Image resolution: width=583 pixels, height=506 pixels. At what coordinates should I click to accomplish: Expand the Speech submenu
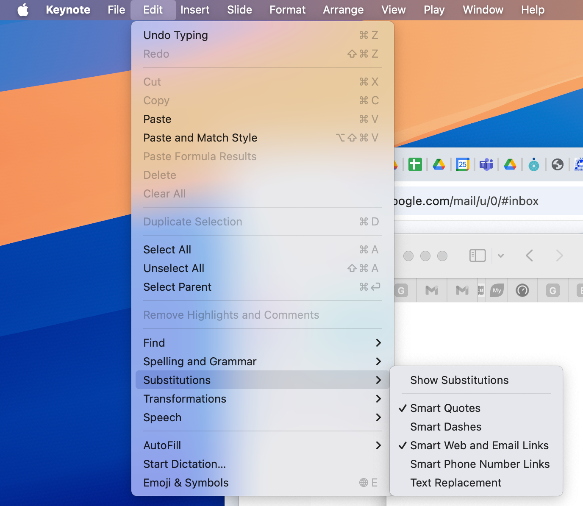263,417
